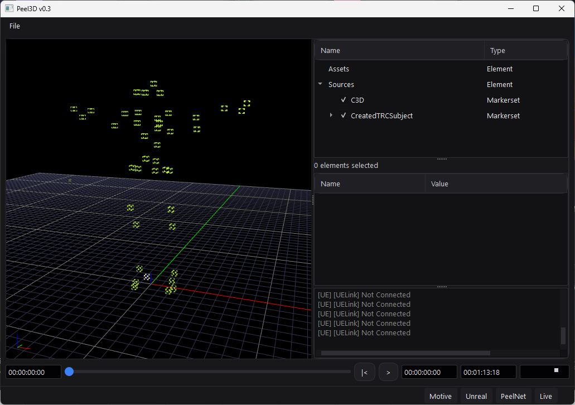Jump to start with the rewind button
Screen dimensions: 575x405
[x=364, y=372]
